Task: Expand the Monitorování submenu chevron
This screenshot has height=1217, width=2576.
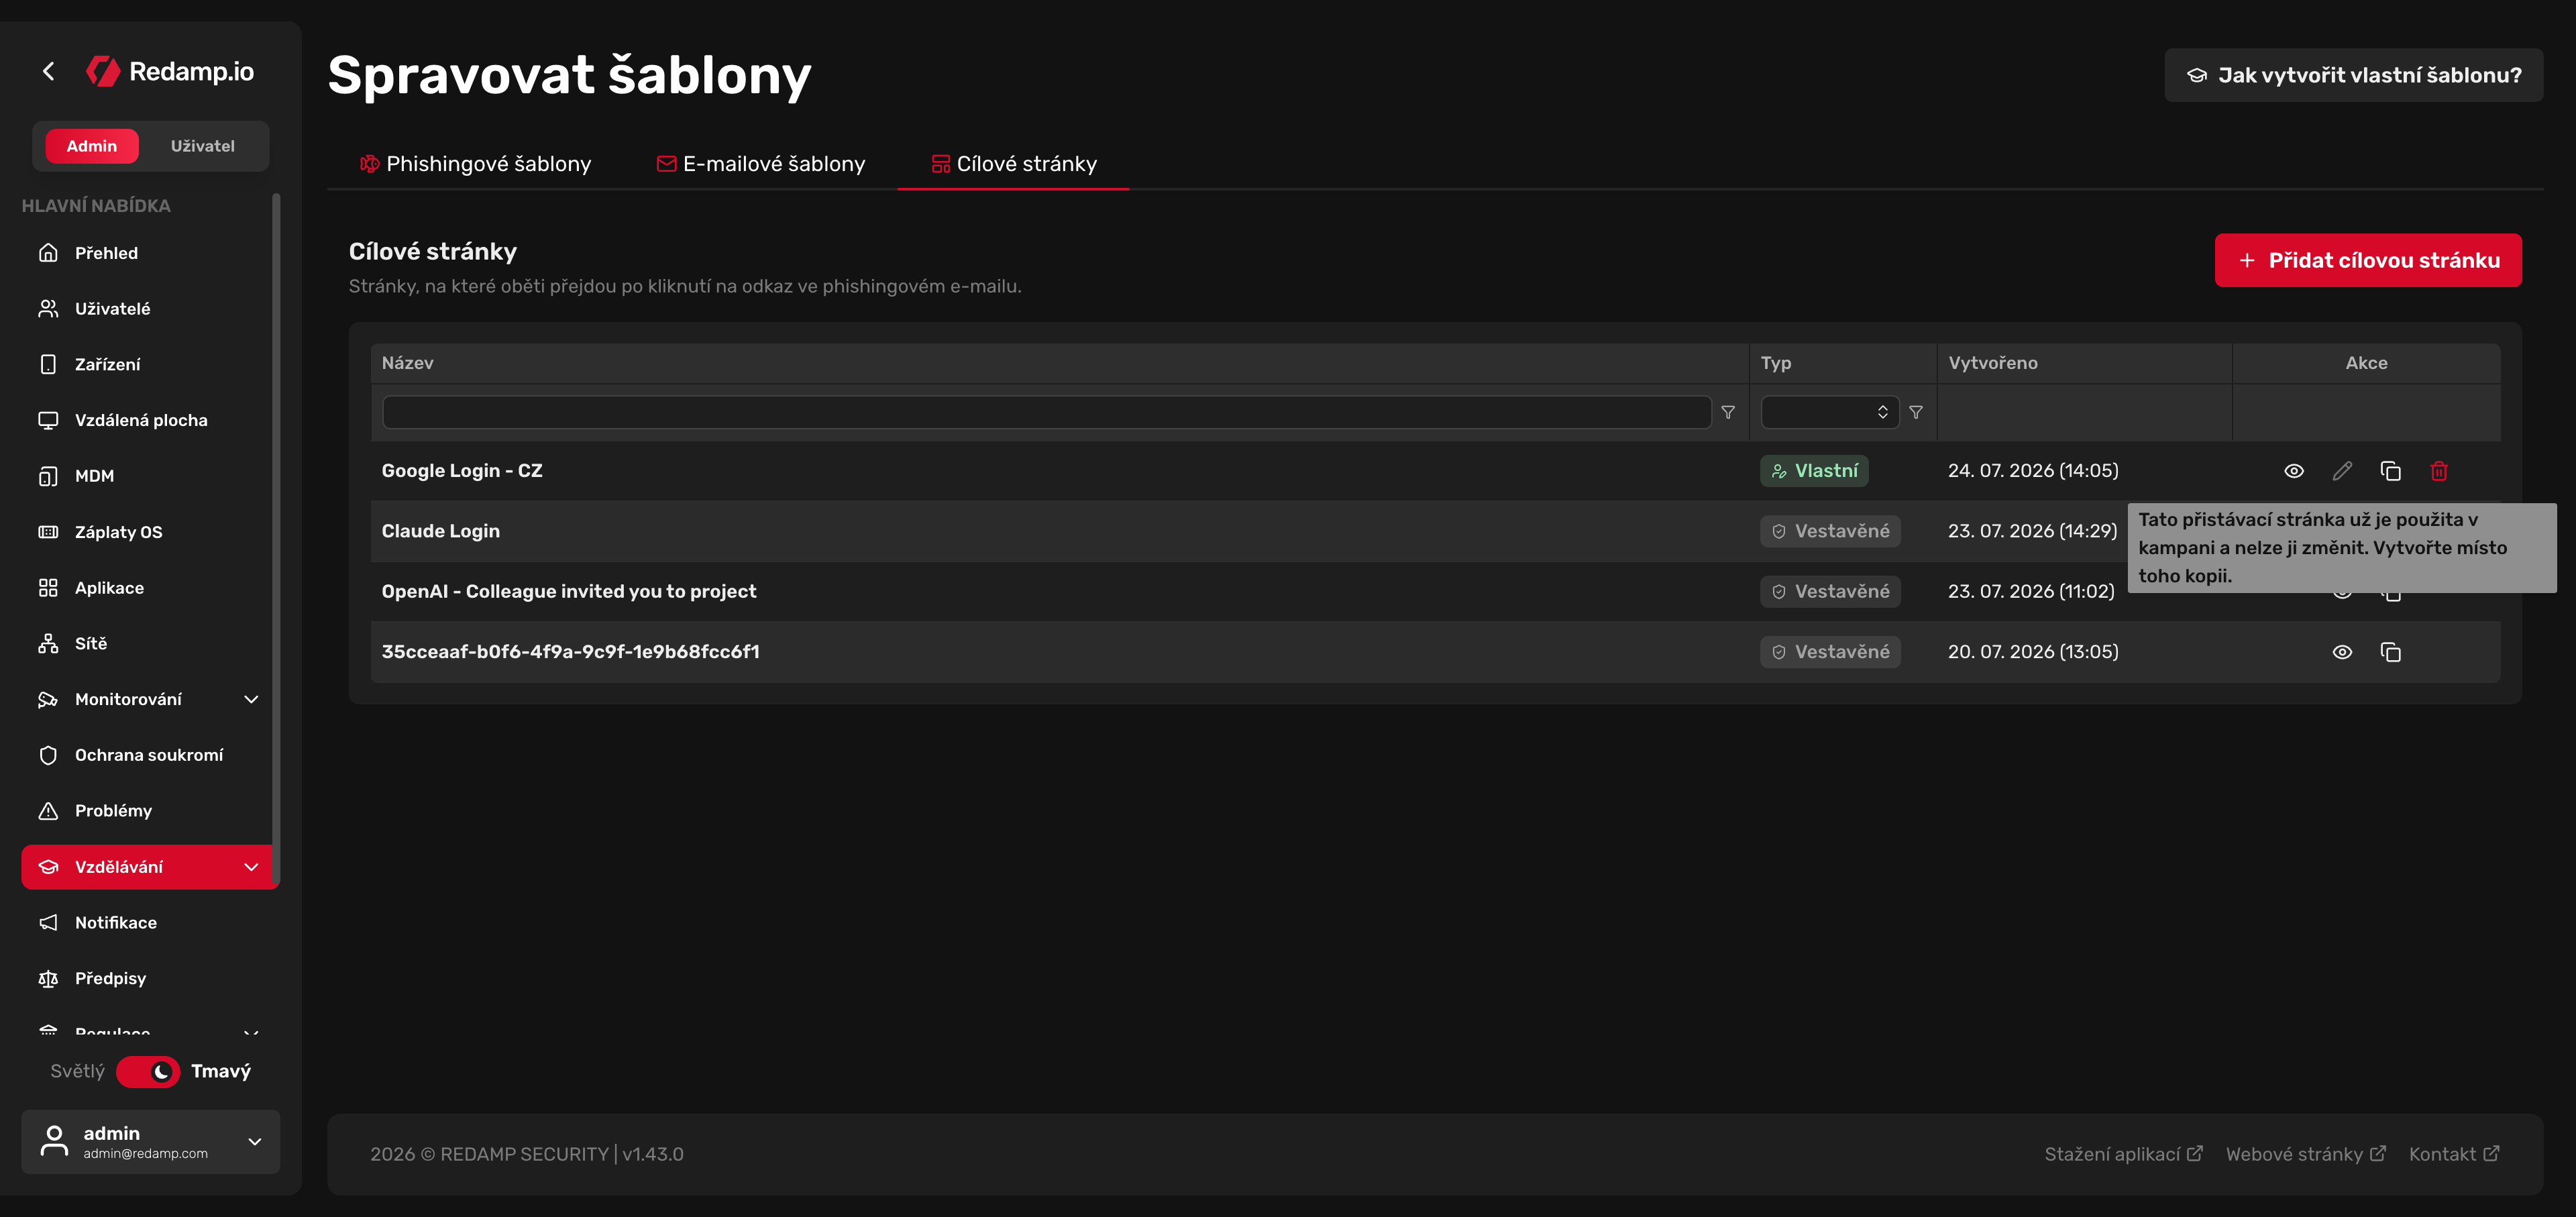Action: pyautogui.click(x=251, y=699)
